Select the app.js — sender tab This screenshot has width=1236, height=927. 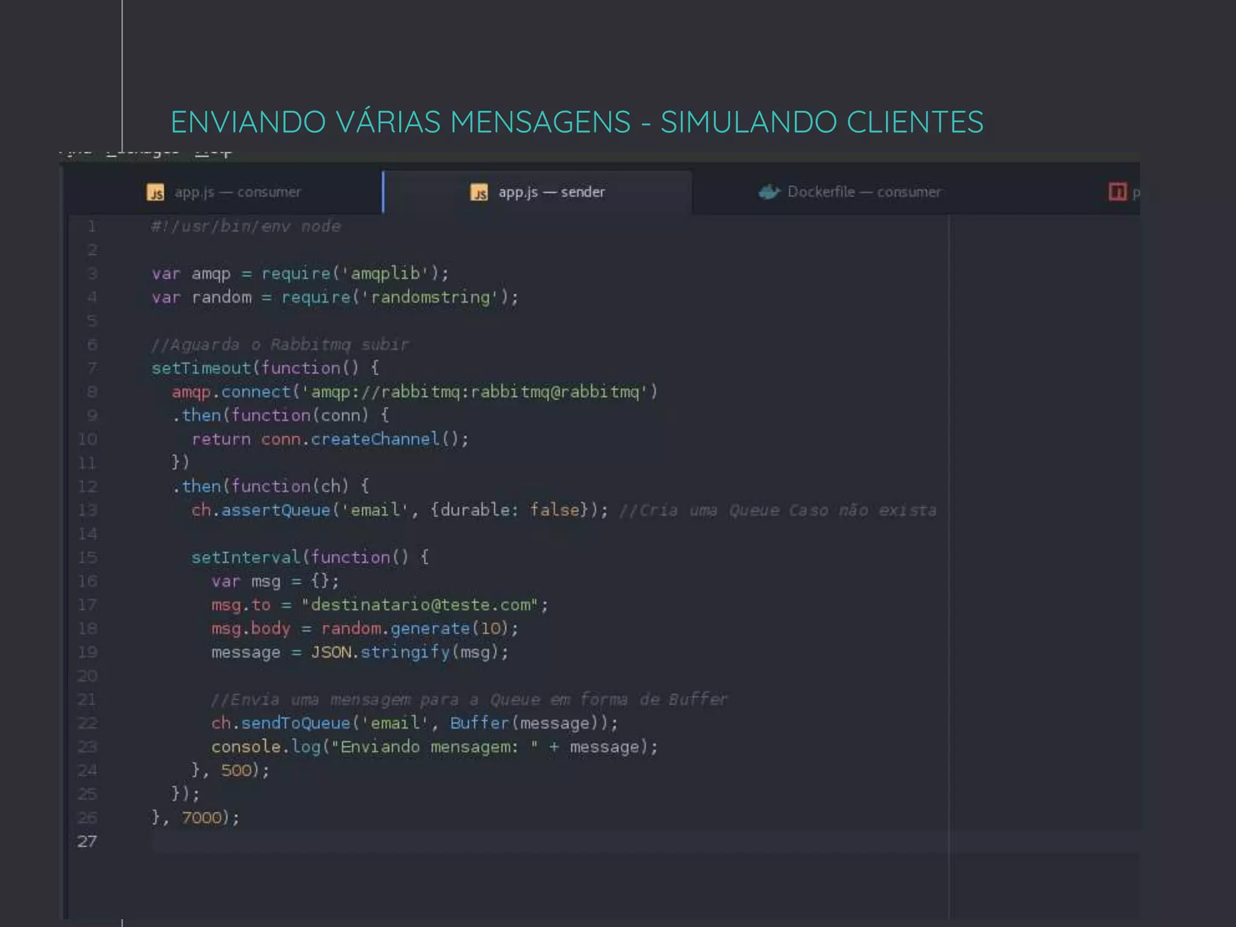pos(537,193)
